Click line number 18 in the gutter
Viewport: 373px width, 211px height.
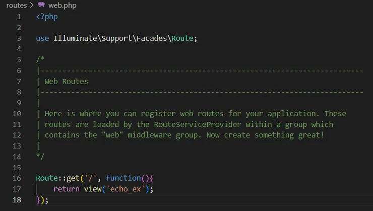(17, 199)
